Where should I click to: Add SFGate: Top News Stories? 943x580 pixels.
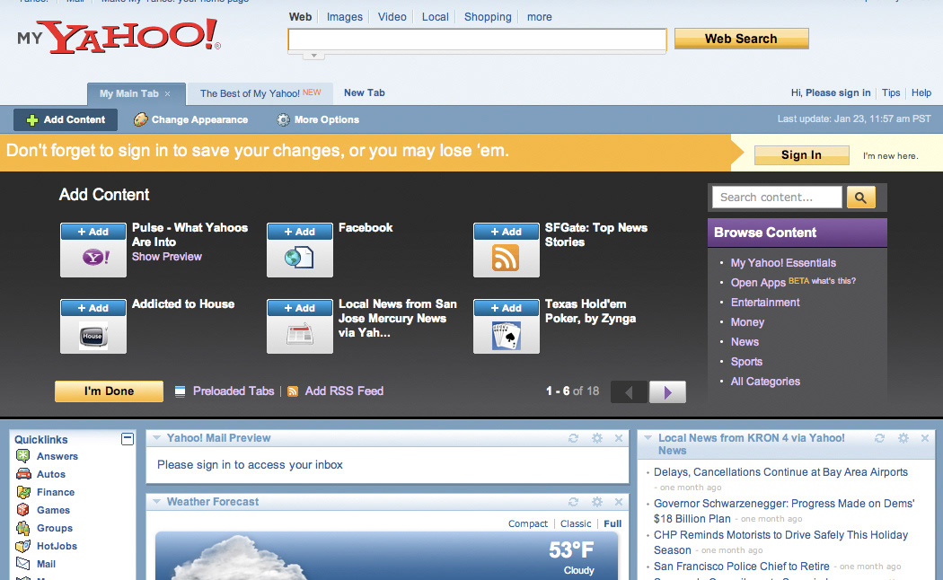[507, 232]
